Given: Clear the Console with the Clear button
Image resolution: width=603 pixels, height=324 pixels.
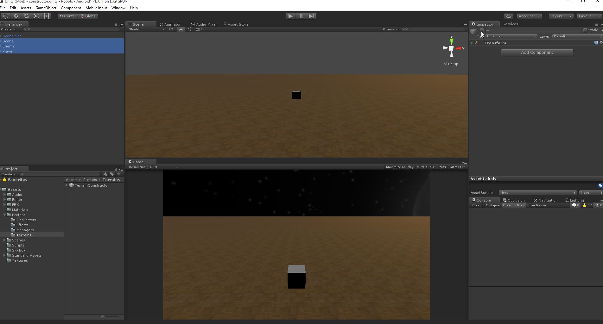Looking at the screenshot, I should point(476,205).
